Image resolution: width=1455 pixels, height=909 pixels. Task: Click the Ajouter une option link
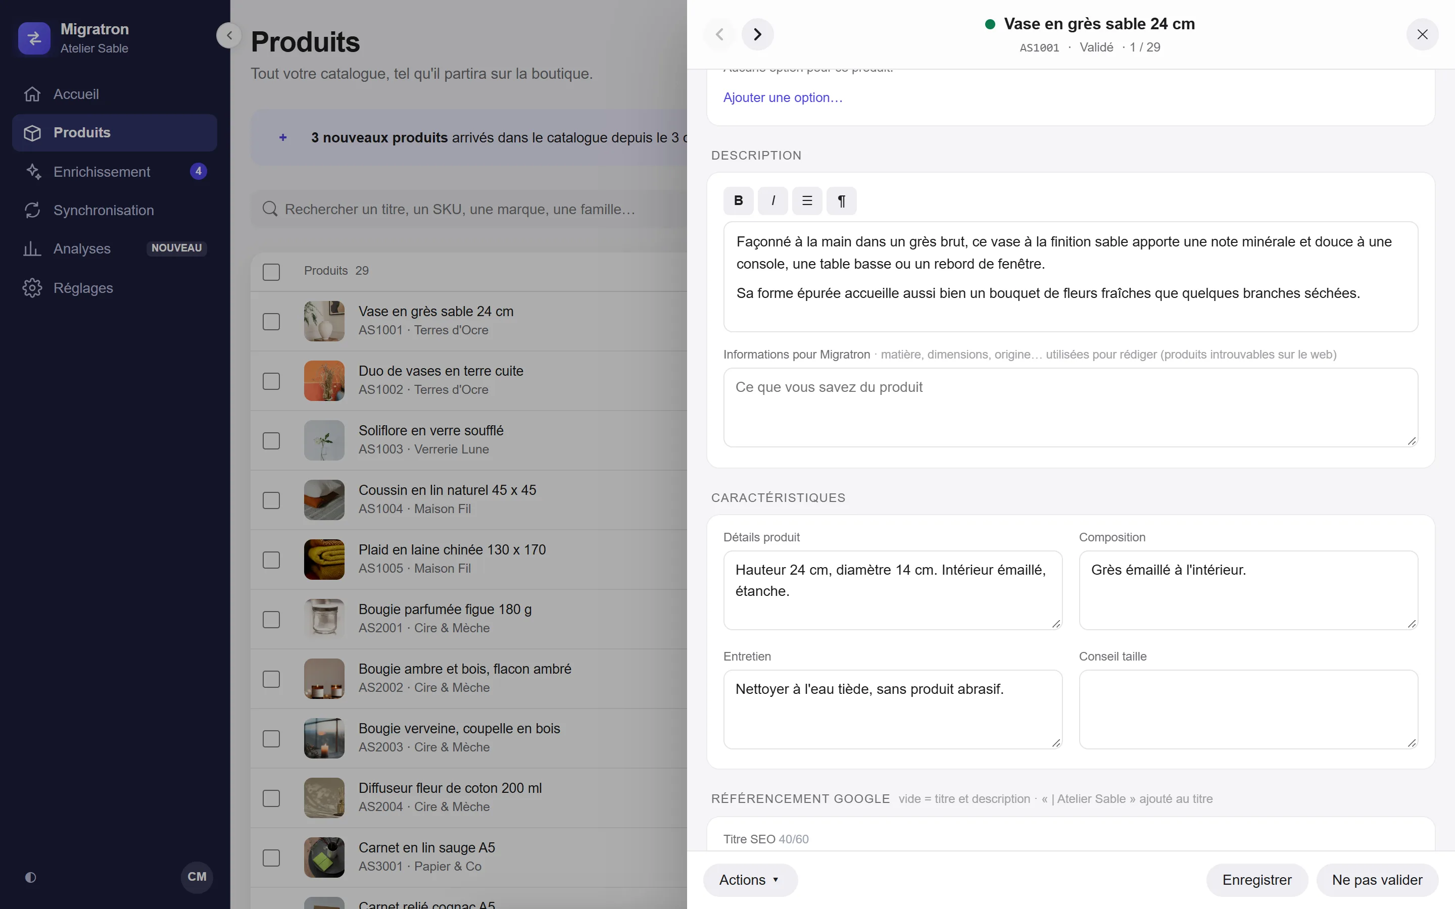783,97
